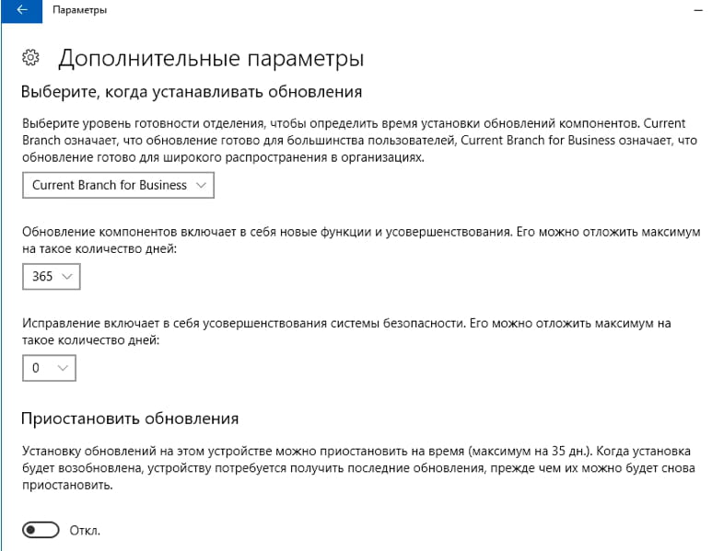This screenshot has height=551, width=712.
Task: Toggle the Приостановить обновления switch
Action: tap(41, 530)
